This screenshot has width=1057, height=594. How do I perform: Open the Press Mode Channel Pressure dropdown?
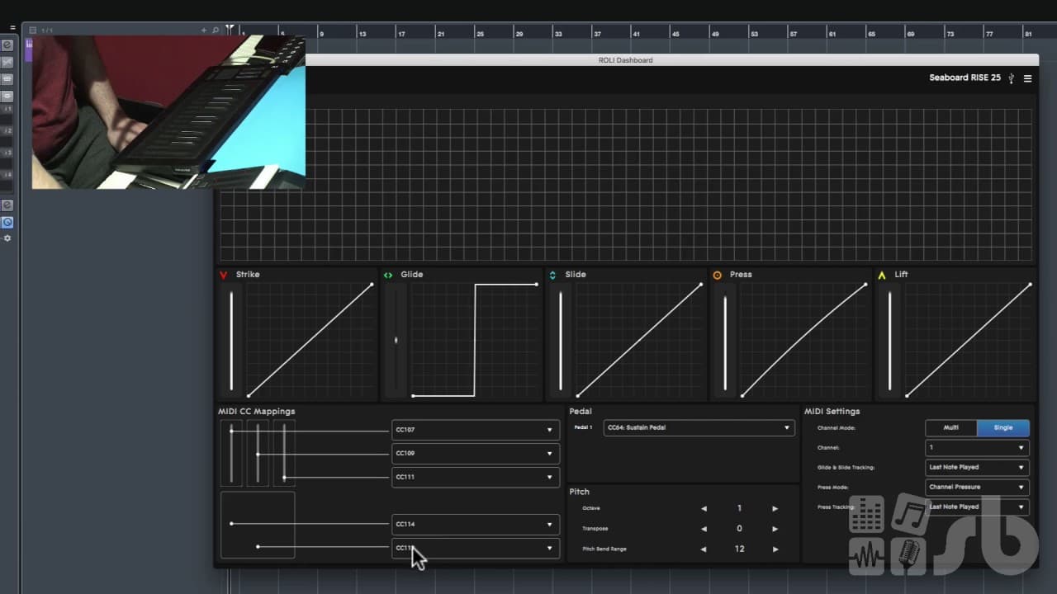click(x=978, y=487)
